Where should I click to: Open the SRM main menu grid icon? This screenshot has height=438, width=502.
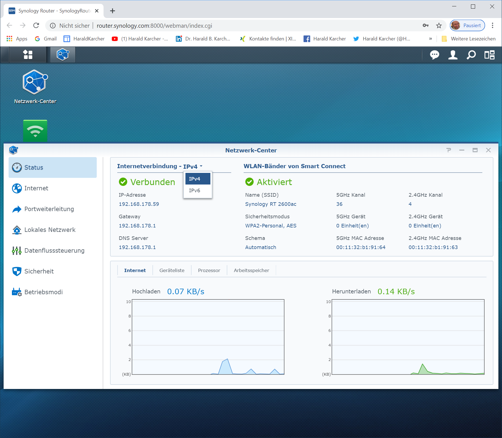[x=28, y=55]
